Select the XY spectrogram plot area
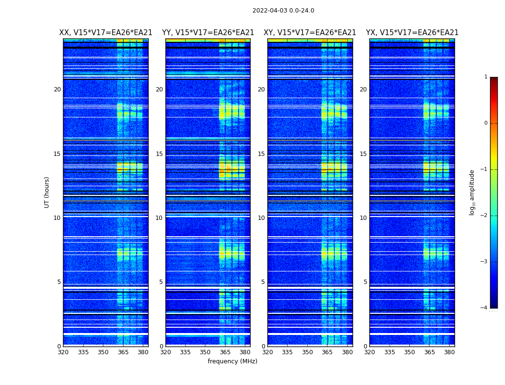This screenshot has width=505, height=385. [x=310, y=192]
